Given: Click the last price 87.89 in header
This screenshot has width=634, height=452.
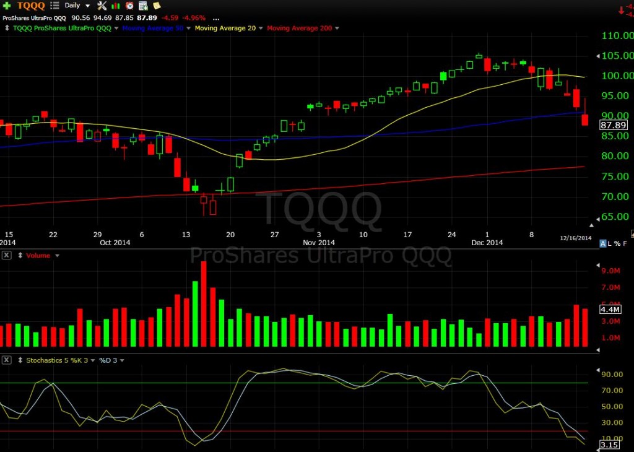Looking at the screenshot, I should point(147,18).
